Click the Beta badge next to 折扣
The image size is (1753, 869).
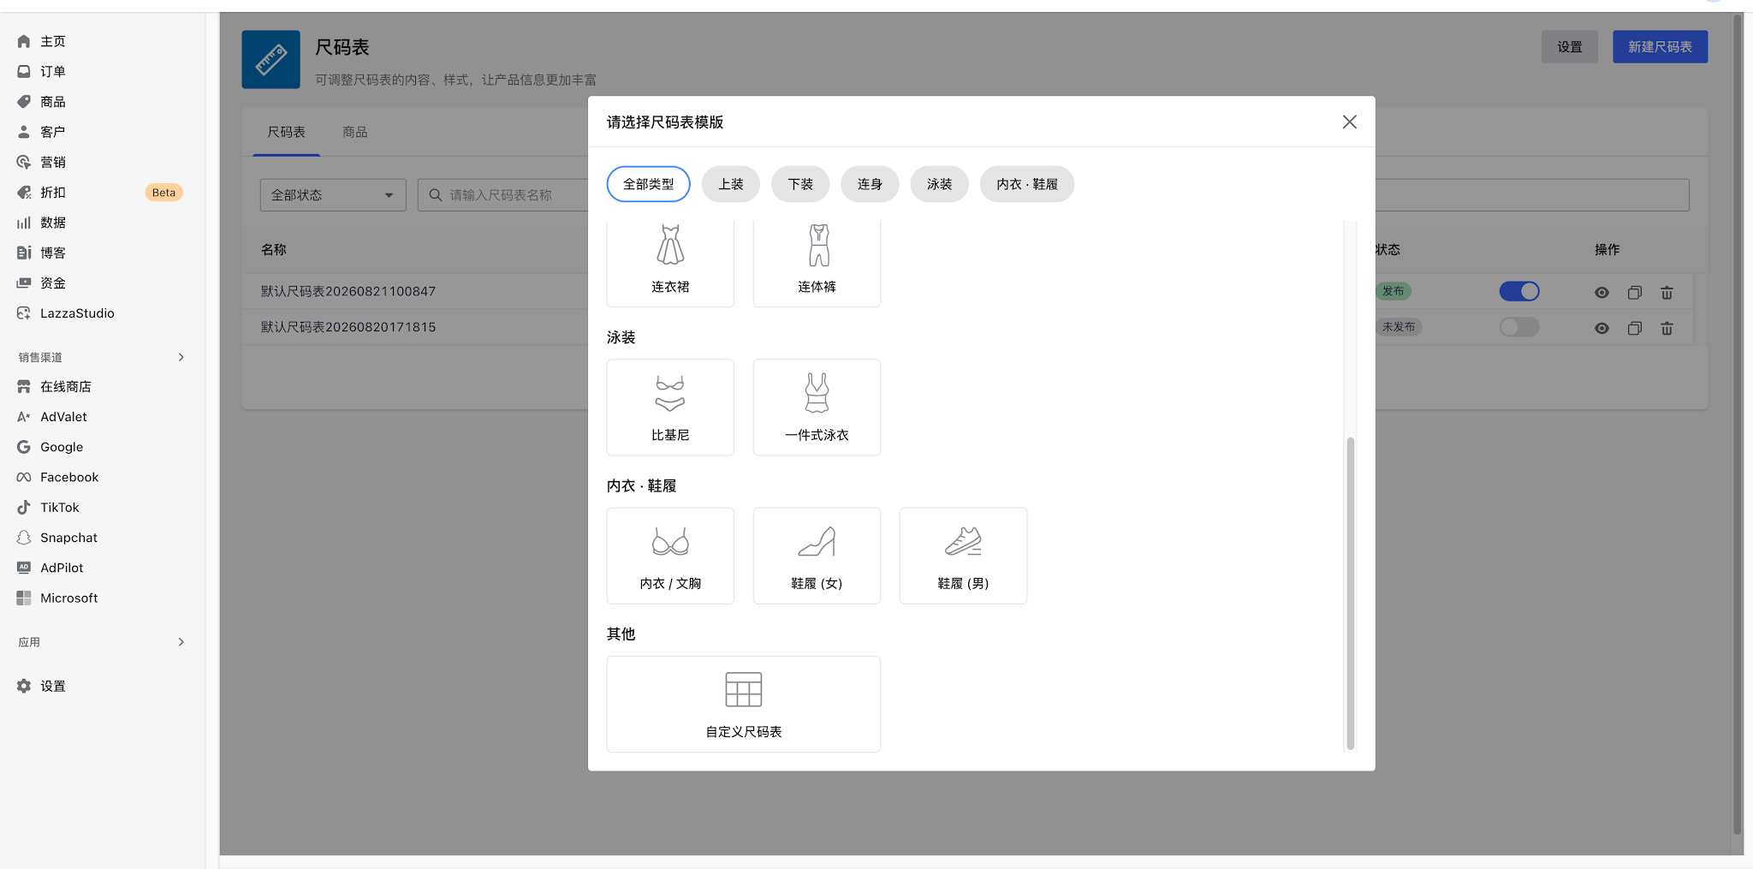pyautogui.click(x=163, y=193)
